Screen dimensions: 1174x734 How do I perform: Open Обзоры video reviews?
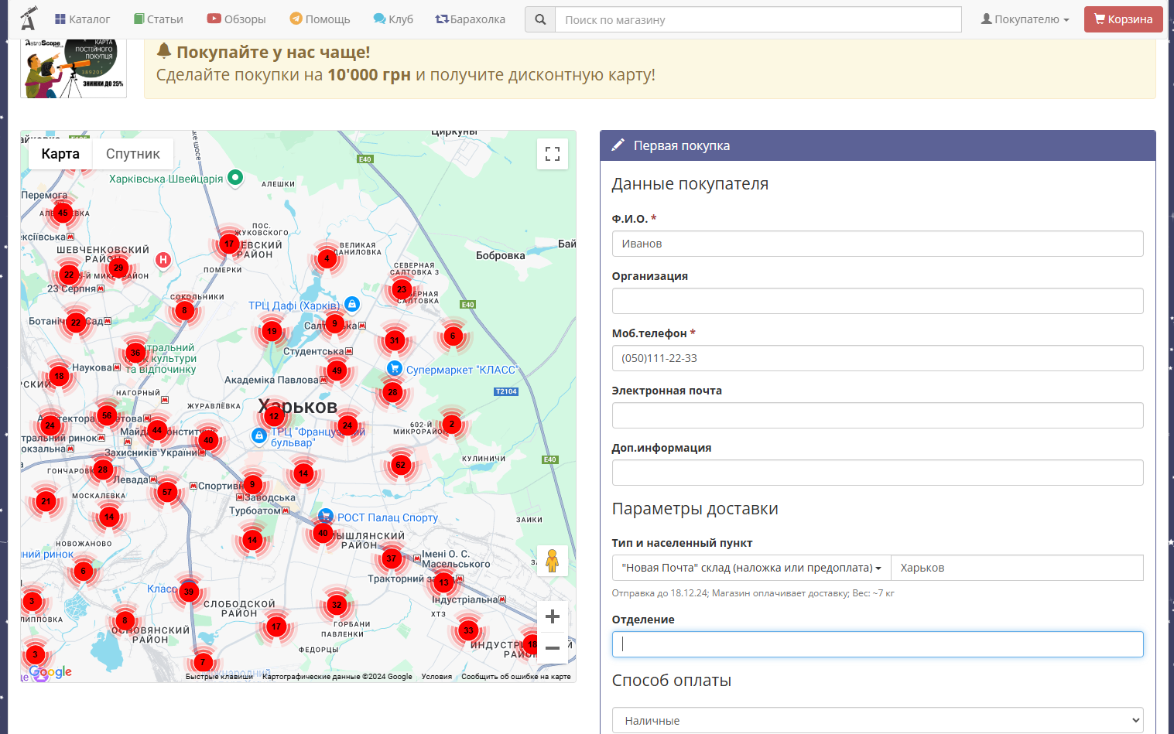[237, 19]
